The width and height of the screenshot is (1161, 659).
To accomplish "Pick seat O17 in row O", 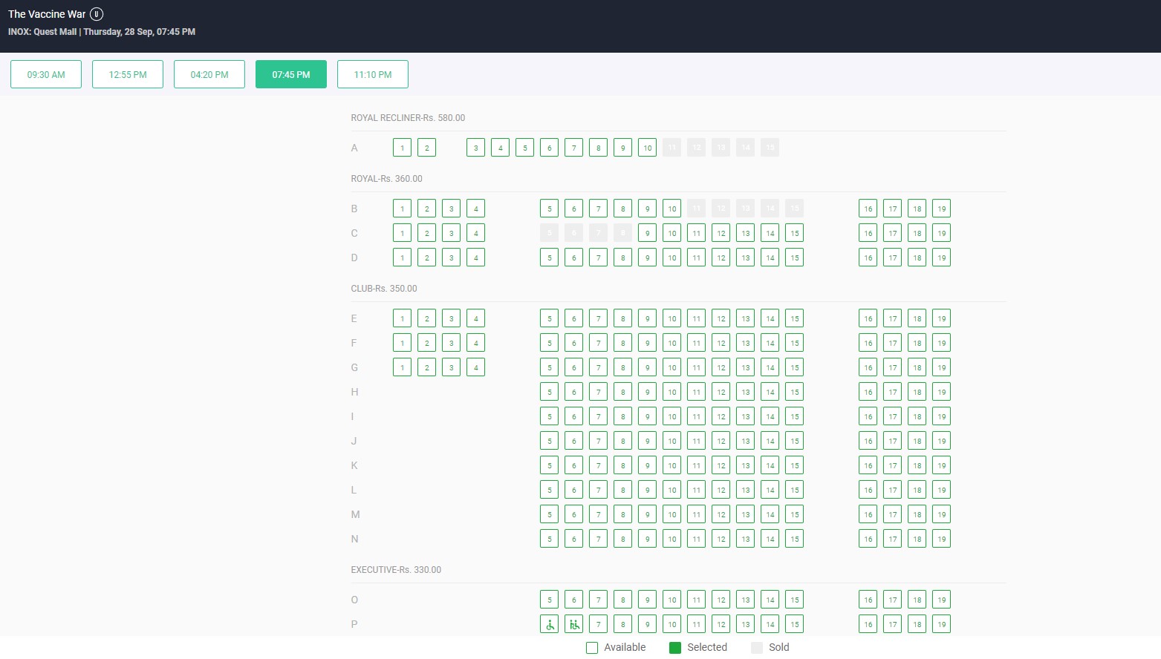I will tap(892, 600).
